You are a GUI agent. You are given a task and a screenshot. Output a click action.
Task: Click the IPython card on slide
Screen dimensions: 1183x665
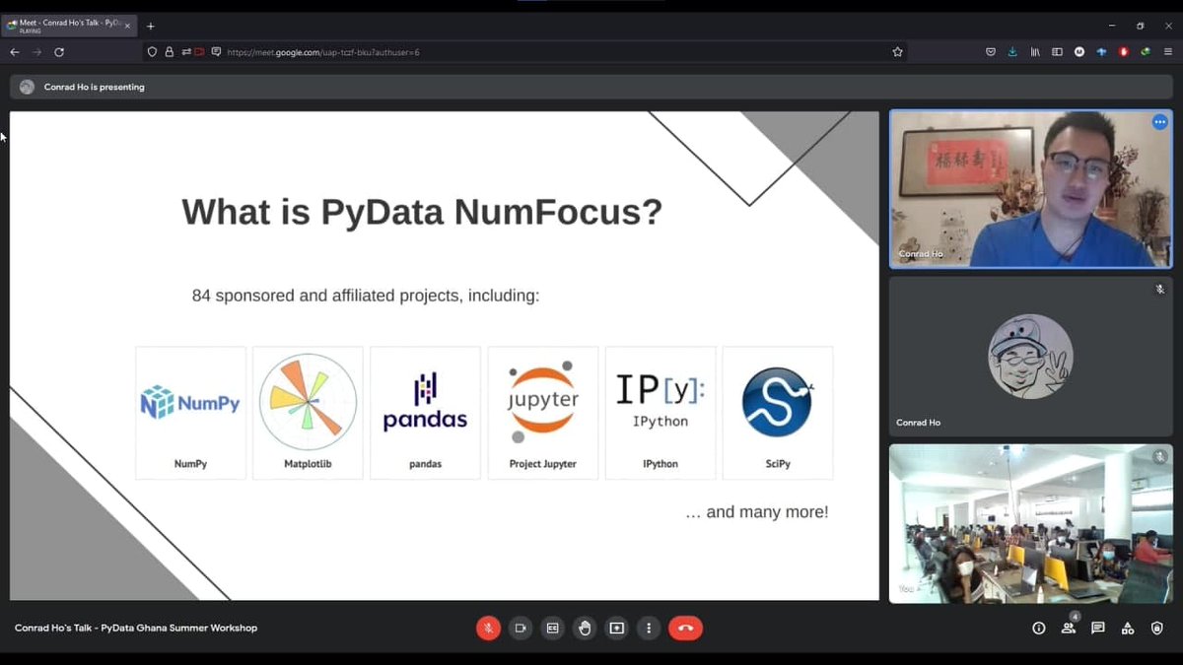(660, 413)
